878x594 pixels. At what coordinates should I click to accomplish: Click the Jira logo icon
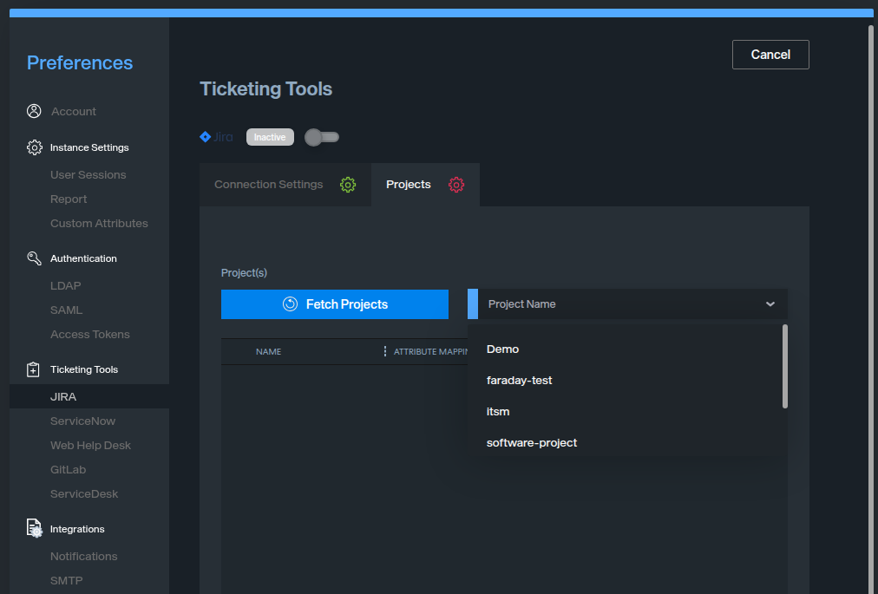[206, 137]
